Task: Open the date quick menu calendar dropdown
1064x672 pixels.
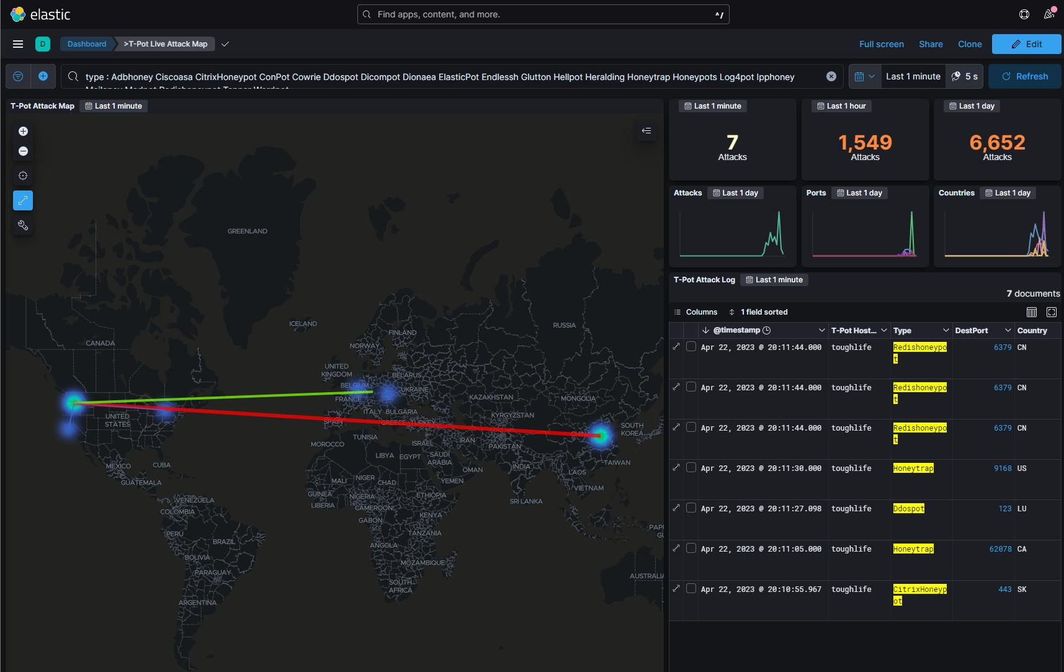Action: (865, 76)
